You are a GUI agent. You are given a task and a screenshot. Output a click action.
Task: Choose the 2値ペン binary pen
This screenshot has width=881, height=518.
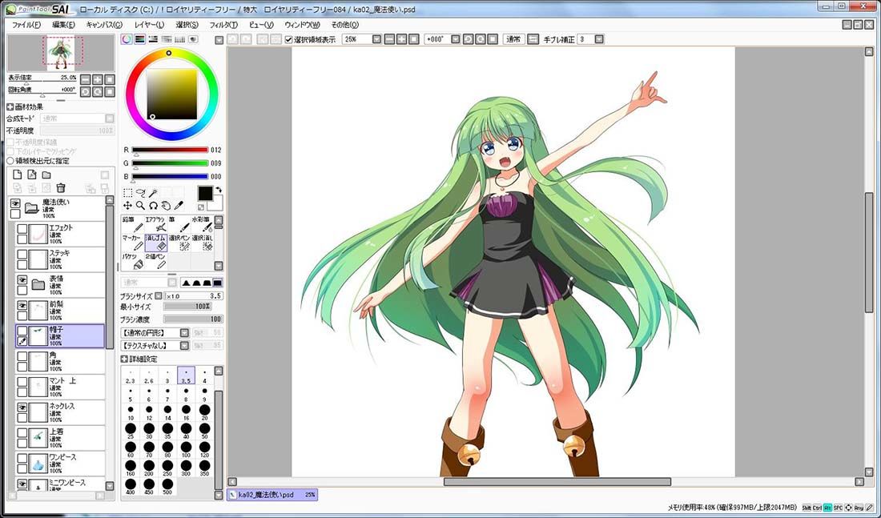155,261
